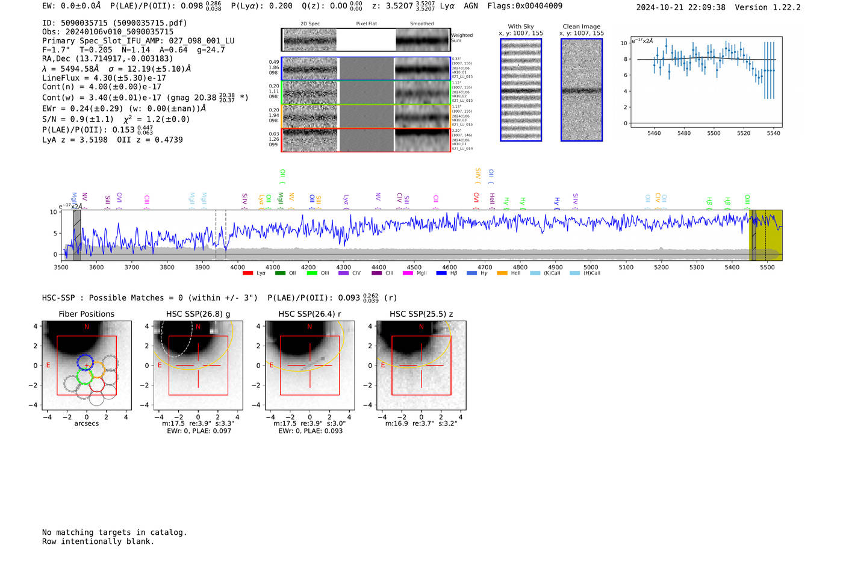Click the 'EWr: 0, PLAE: 0.097' caption

198,431
